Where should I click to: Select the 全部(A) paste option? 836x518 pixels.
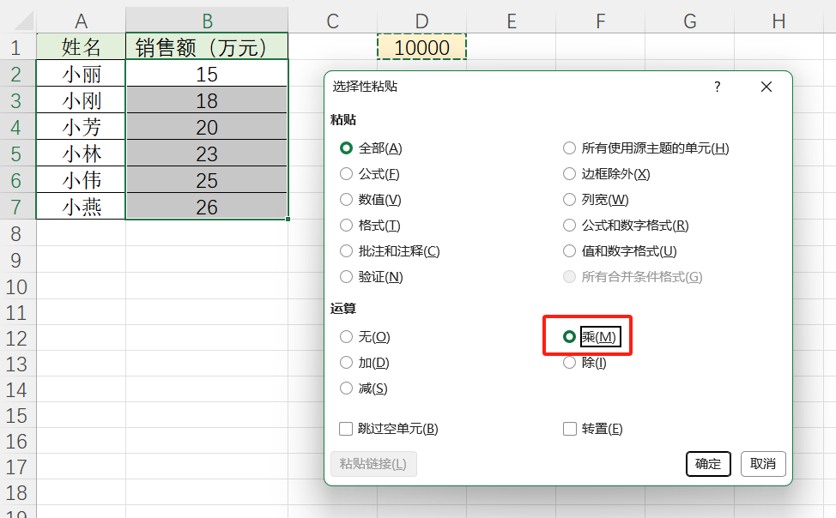coord(347,148)
